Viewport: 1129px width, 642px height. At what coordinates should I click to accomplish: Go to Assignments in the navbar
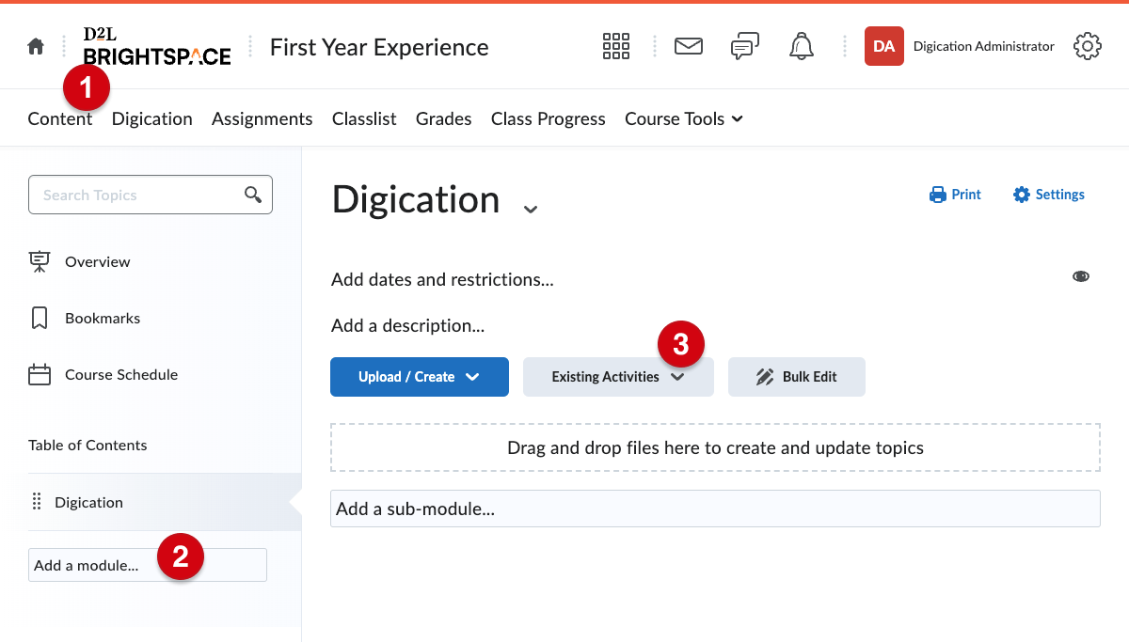pyautogui.click(x=262, y=118)
